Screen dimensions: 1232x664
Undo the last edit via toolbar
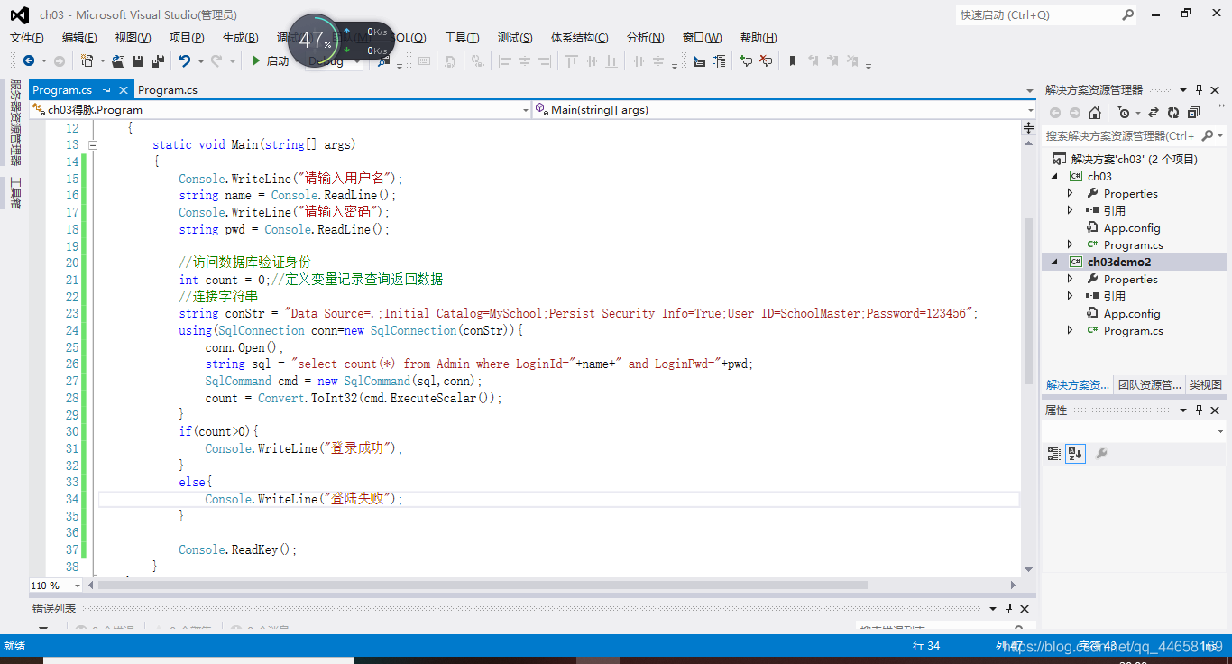tap(184, 61)
